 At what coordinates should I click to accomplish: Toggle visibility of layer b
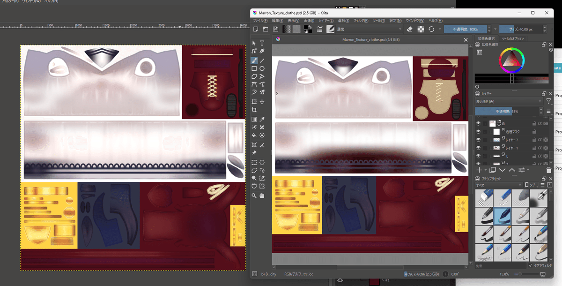[x=479, y=156]
